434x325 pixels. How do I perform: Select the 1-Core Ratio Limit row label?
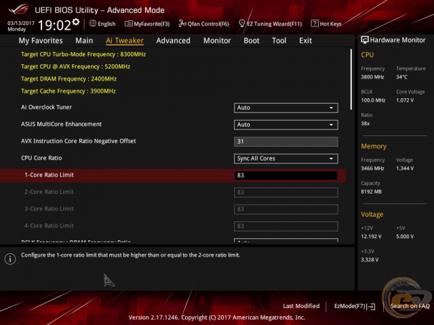click(x=49, y=175)
